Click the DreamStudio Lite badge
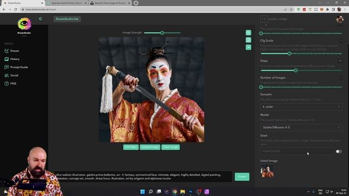This screenshot has height=196, width=349. (x=67, y=19)
